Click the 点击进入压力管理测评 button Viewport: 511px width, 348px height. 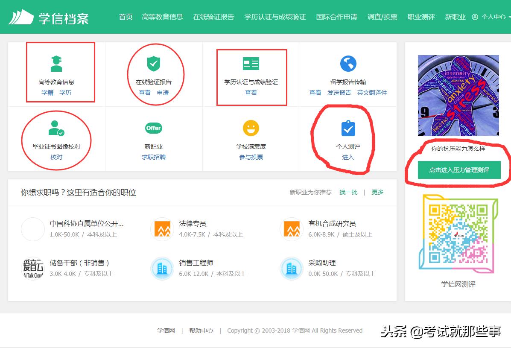coord(458,170)
